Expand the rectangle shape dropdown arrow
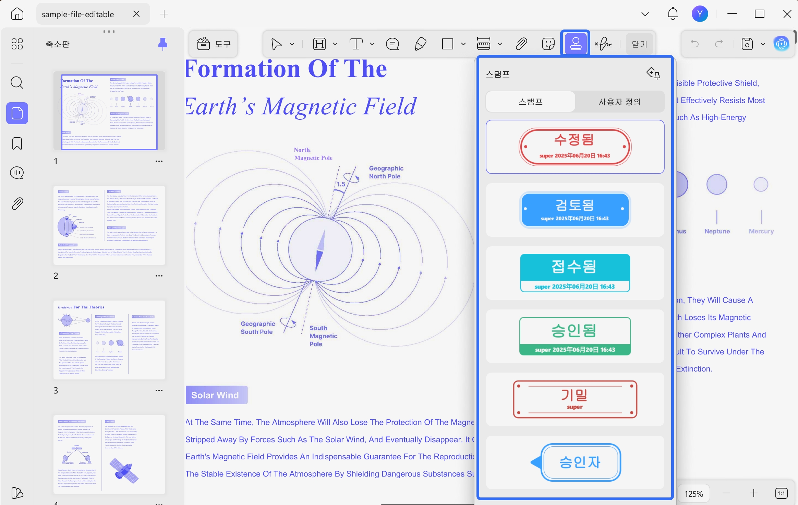This screenshot has width=798, height=505. pos(463,44)
